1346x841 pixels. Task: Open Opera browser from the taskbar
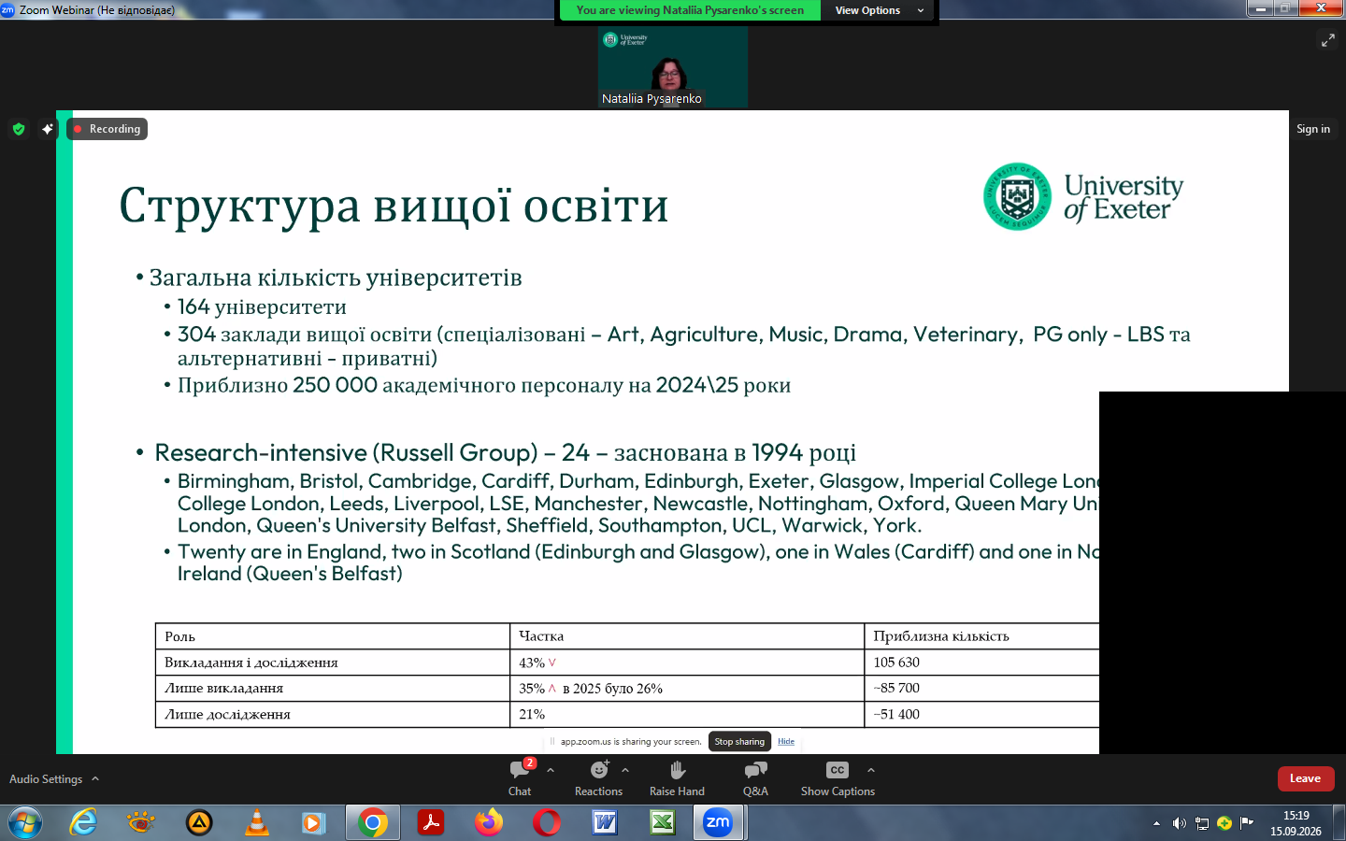point(547,822)
